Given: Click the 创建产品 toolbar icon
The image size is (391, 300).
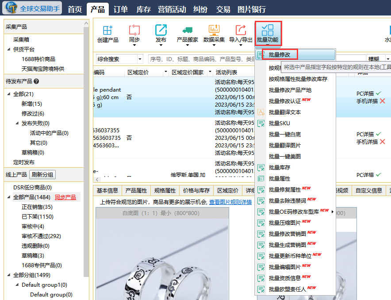Looking at the screenshot, I should point(108,30).
